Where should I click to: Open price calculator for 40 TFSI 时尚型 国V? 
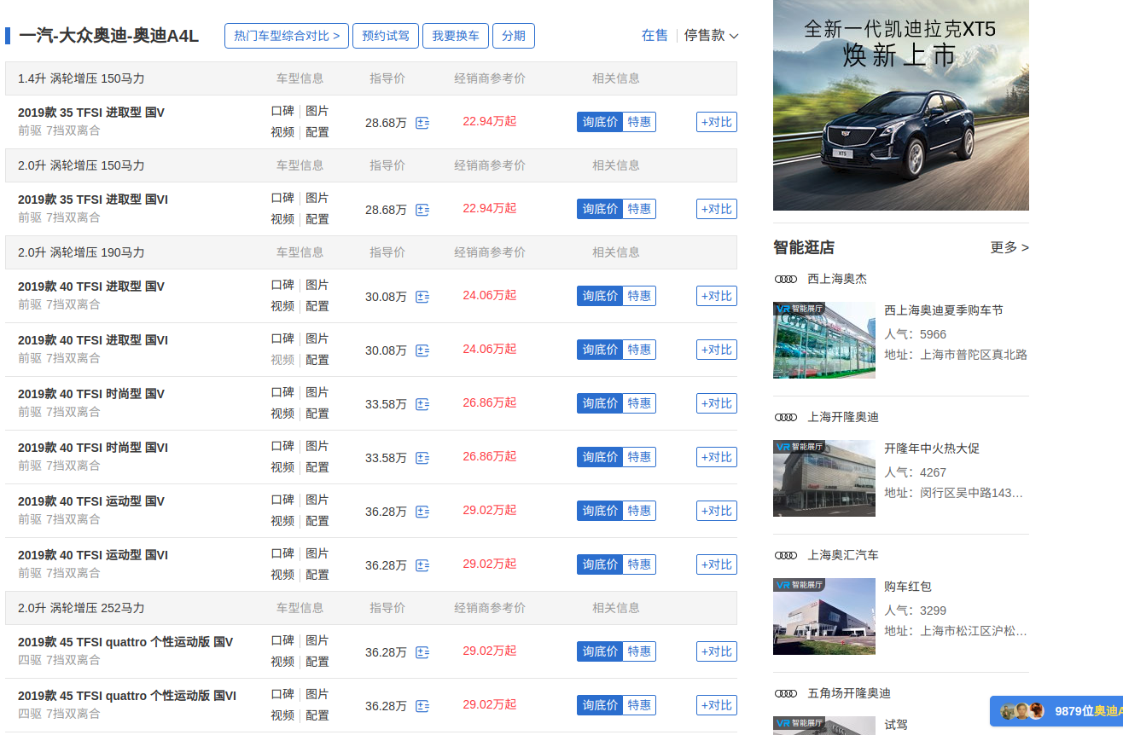pyautogui.click(x=422, y=404)
